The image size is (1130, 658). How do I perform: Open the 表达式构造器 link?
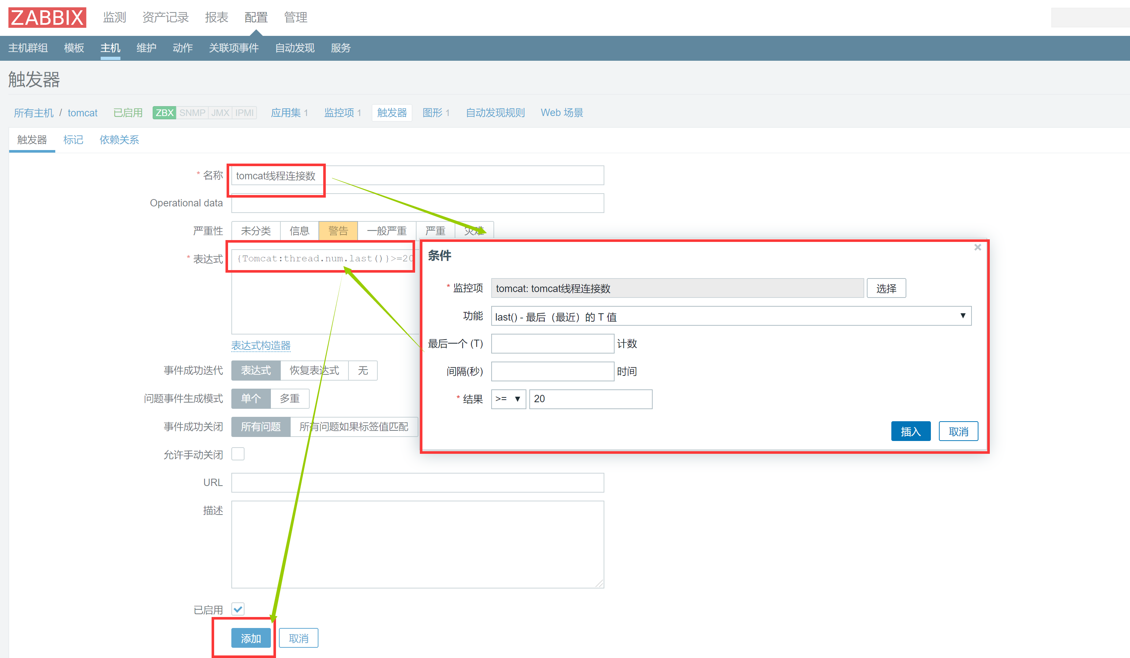click(x=261, y=345)
